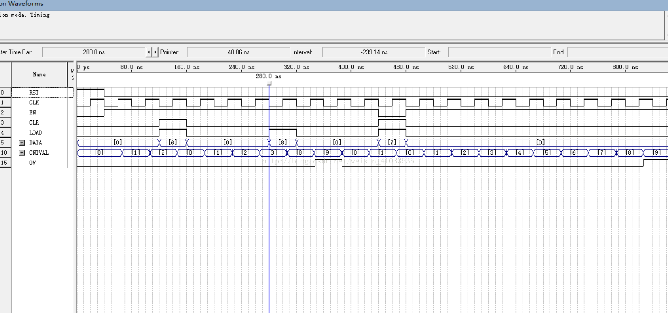Click the CNTVAL value [5] segment
Image resolution: width=668 pixels, height=313 pixels.
coord(547,153)
